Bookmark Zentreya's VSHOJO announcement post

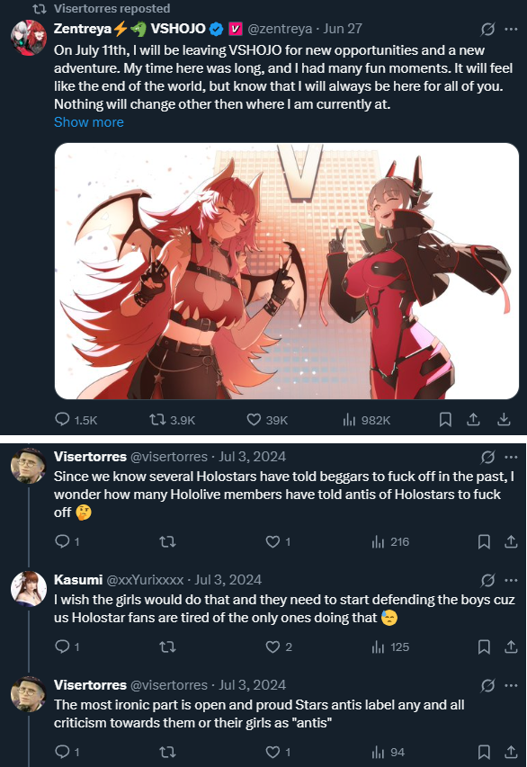coord(445,420)
